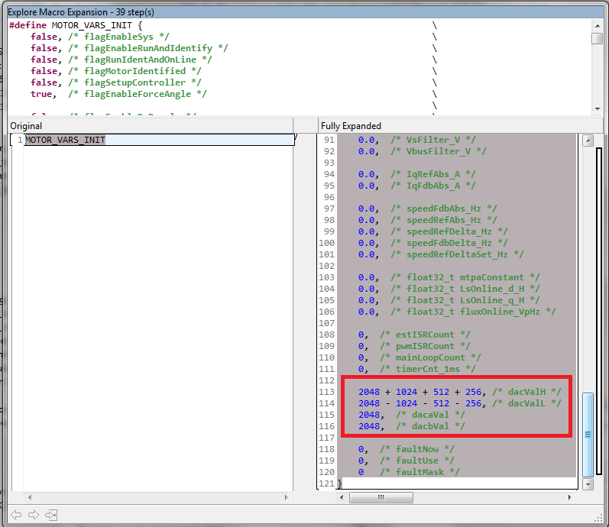Go forward to next expansion step arrow
609x527 pixels.
tap(34, 515)
